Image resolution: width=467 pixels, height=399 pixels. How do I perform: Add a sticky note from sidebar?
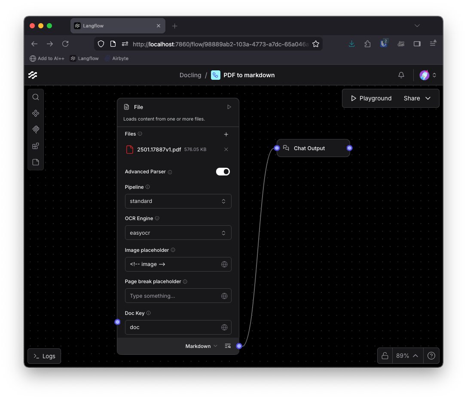click(35, 162)
